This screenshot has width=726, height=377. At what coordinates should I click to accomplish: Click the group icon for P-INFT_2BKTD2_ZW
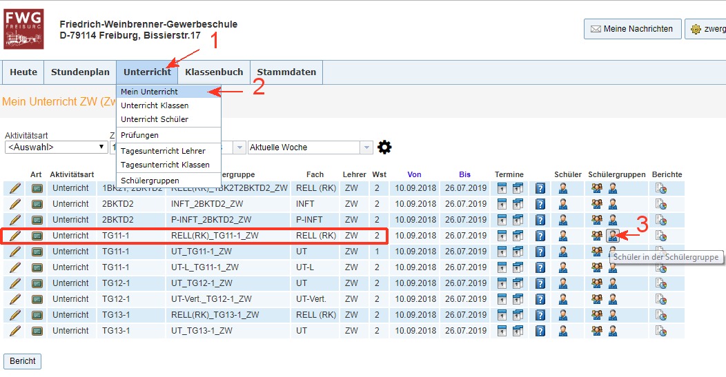click(x=597, y=220)
